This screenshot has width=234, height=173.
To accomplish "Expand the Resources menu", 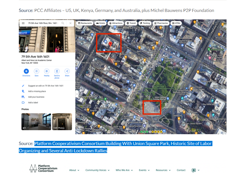I will click(163, 170).
